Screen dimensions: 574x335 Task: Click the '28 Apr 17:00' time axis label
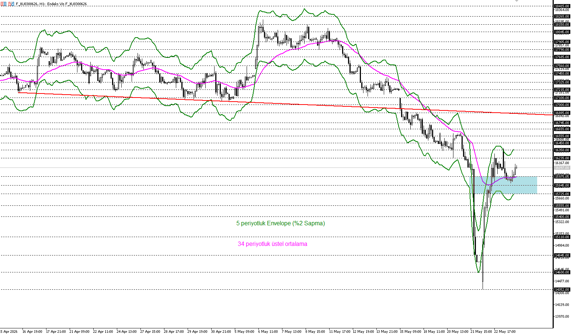click(x=174, y=332)
